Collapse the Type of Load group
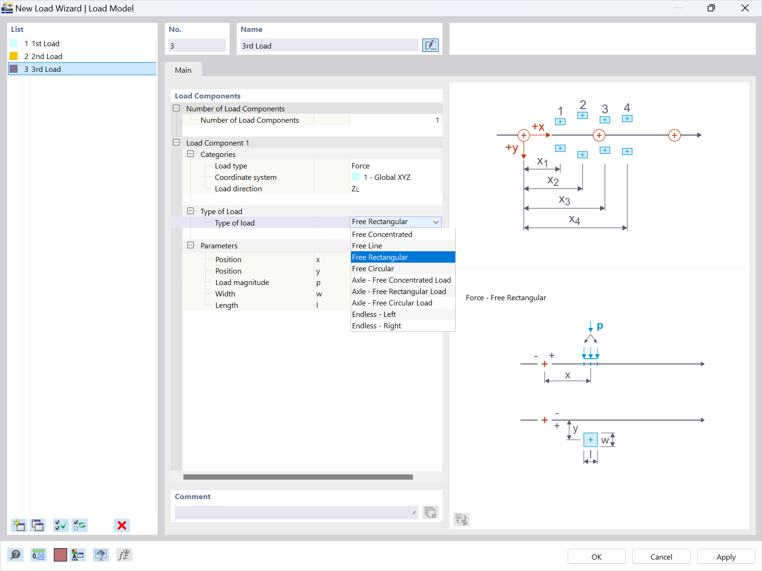This screenshot has height=571, width=762. (190, 211)
